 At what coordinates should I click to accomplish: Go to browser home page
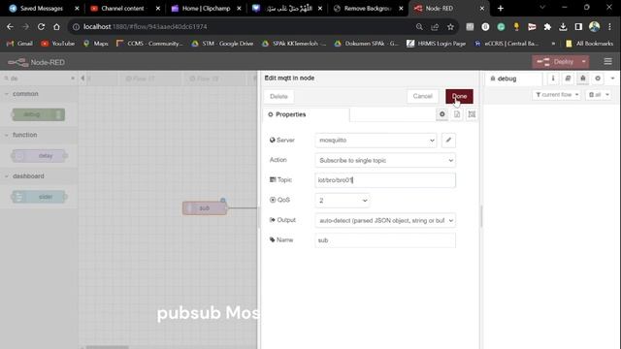pos(56,26)
